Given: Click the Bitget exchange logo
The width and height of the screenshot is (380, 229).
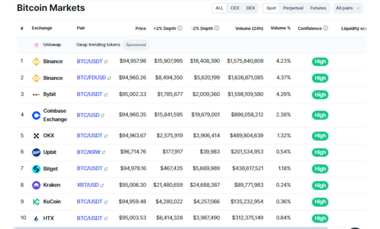Looking at the screenshot, I should (36, 169).
